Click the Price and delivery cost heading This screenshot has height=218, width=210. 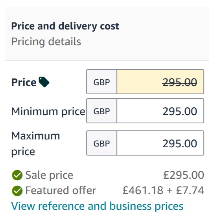point(65,26)
